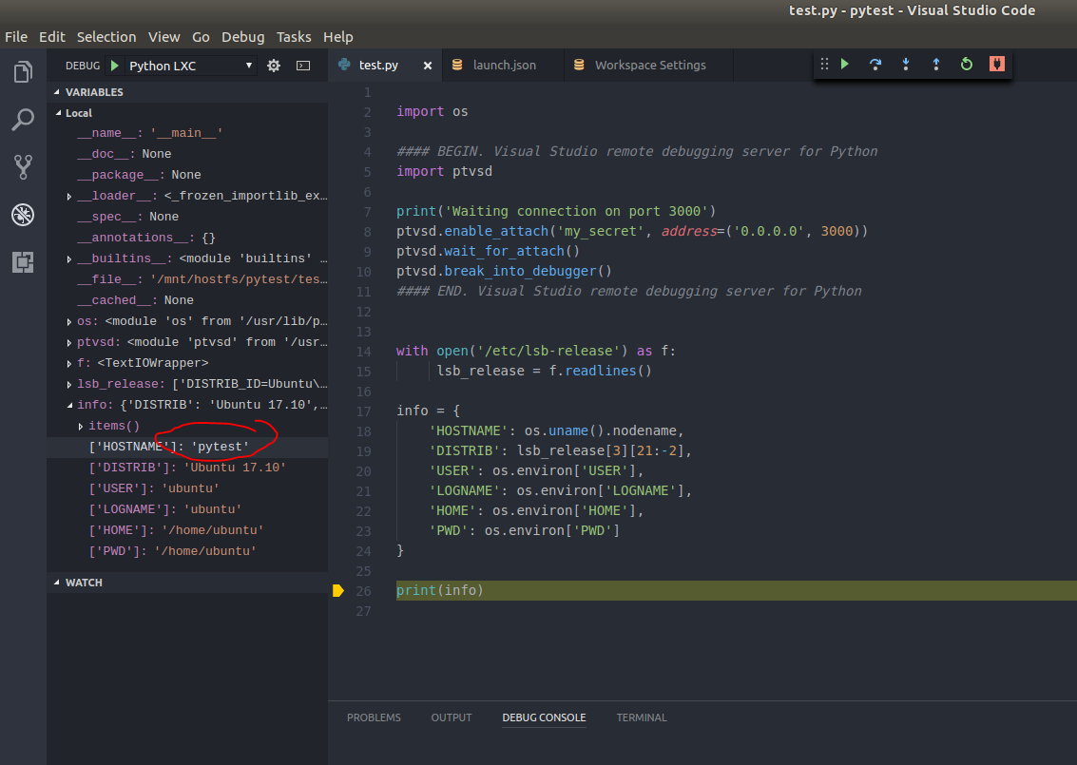Click the ptvsd.wait_for_attach() code line
The image size is (1077, 765).
coord(488,251)
